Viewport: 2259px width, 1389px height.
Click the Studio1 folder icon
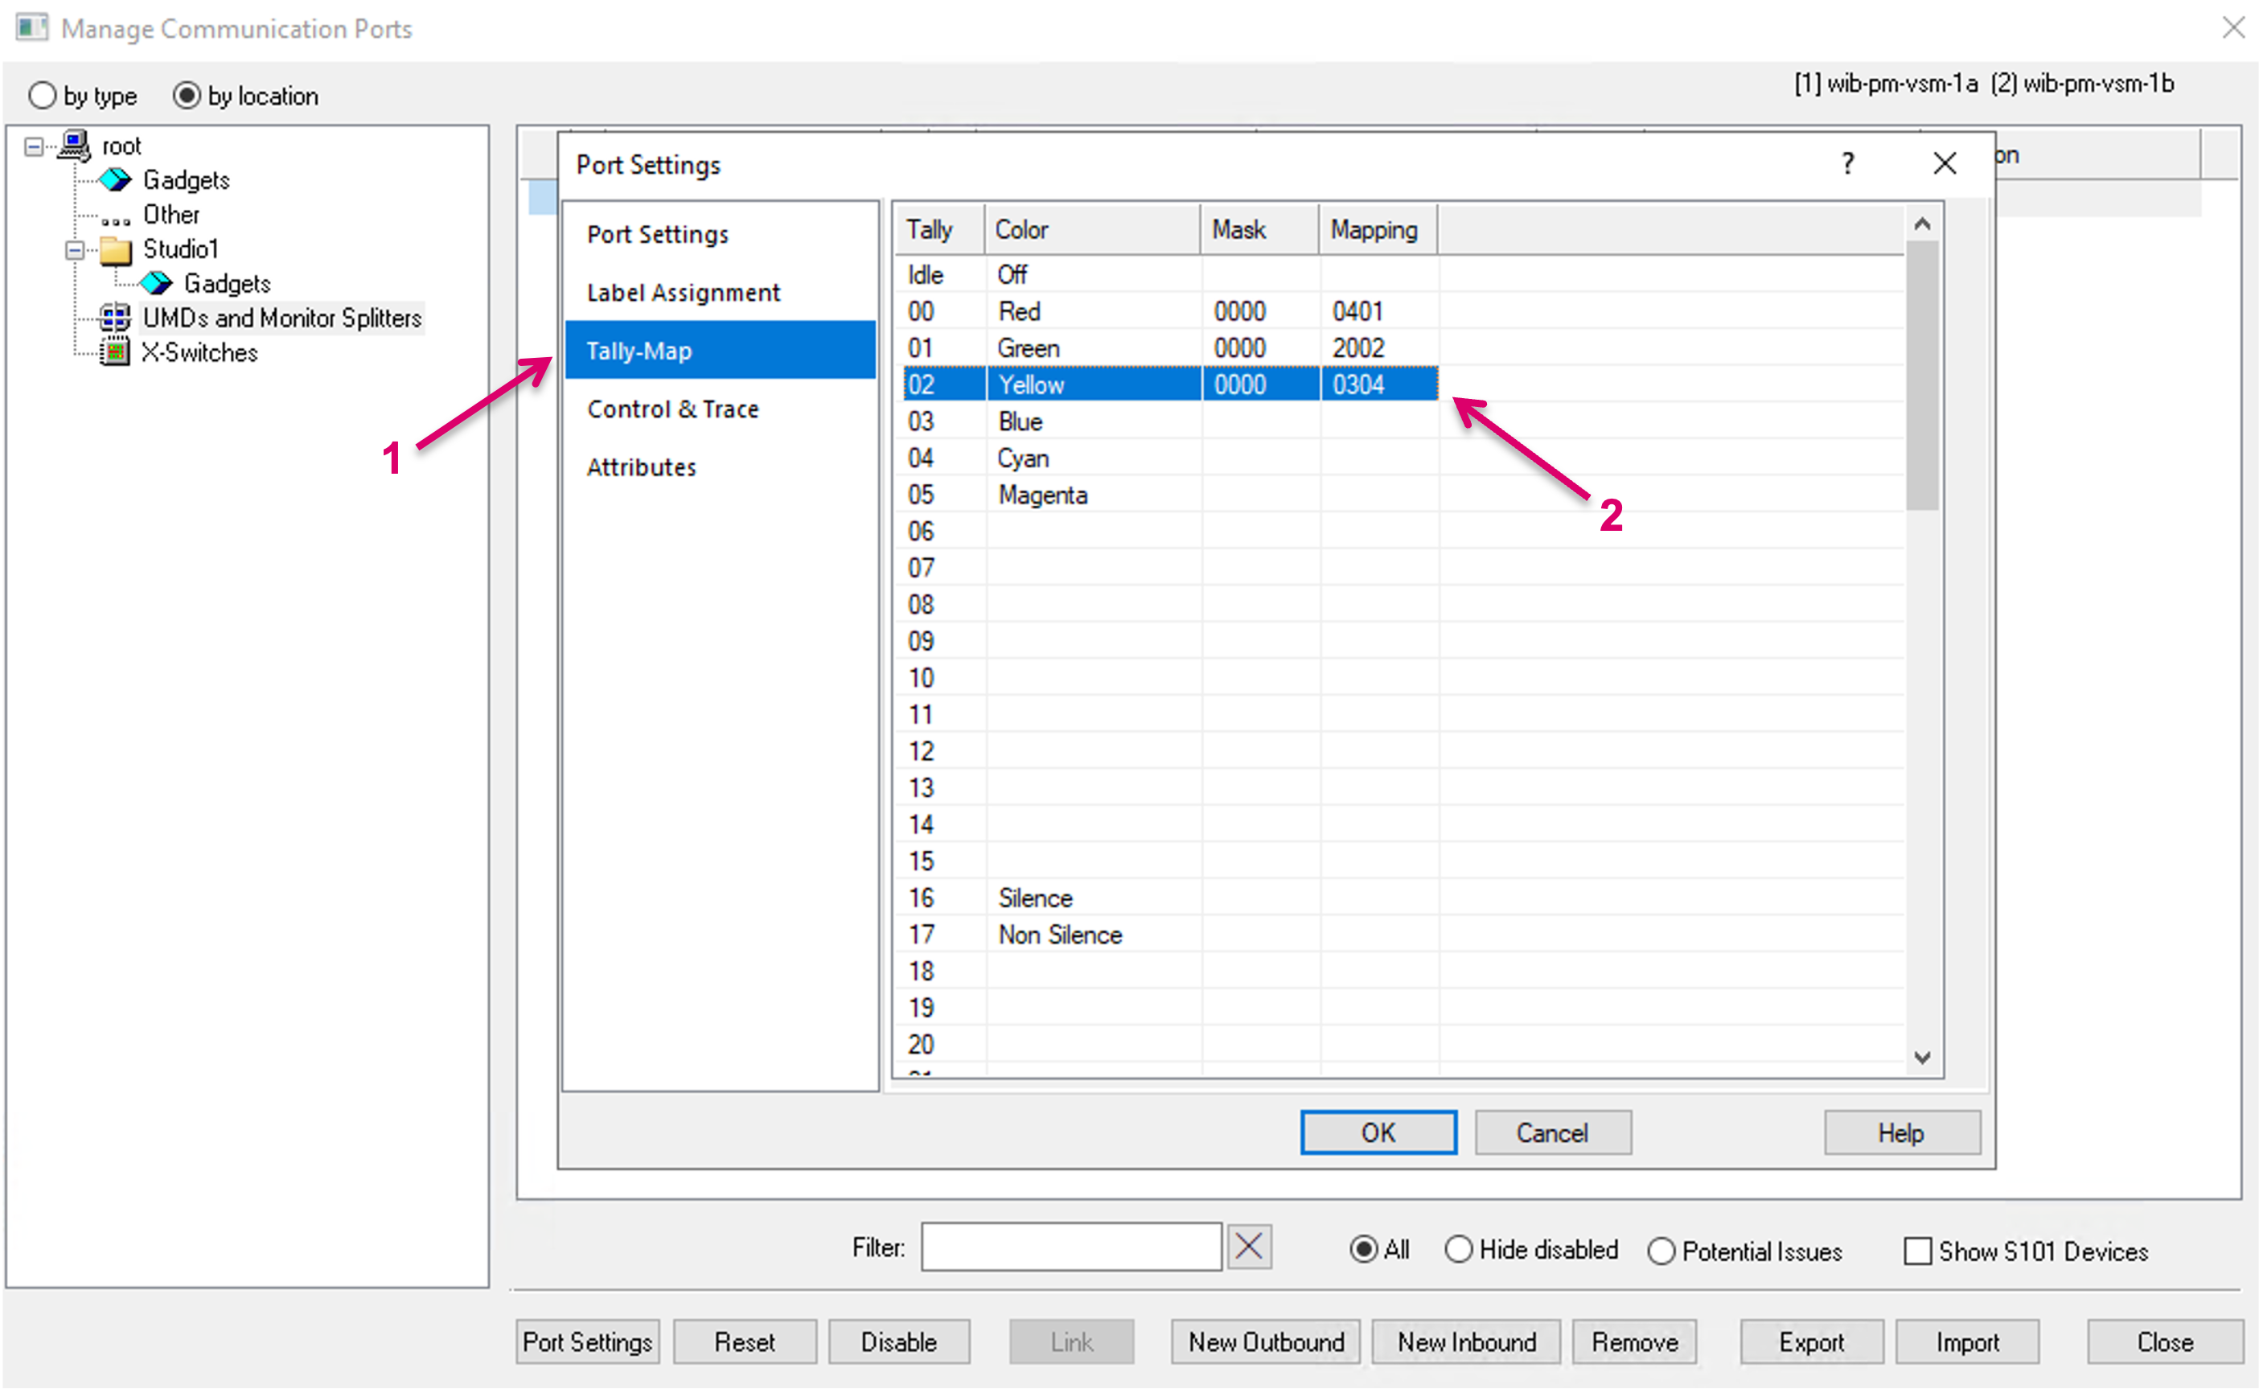click(x=116, y=250)
